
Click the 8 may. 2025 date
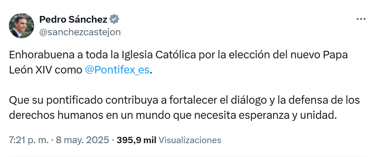click(83, 140)
